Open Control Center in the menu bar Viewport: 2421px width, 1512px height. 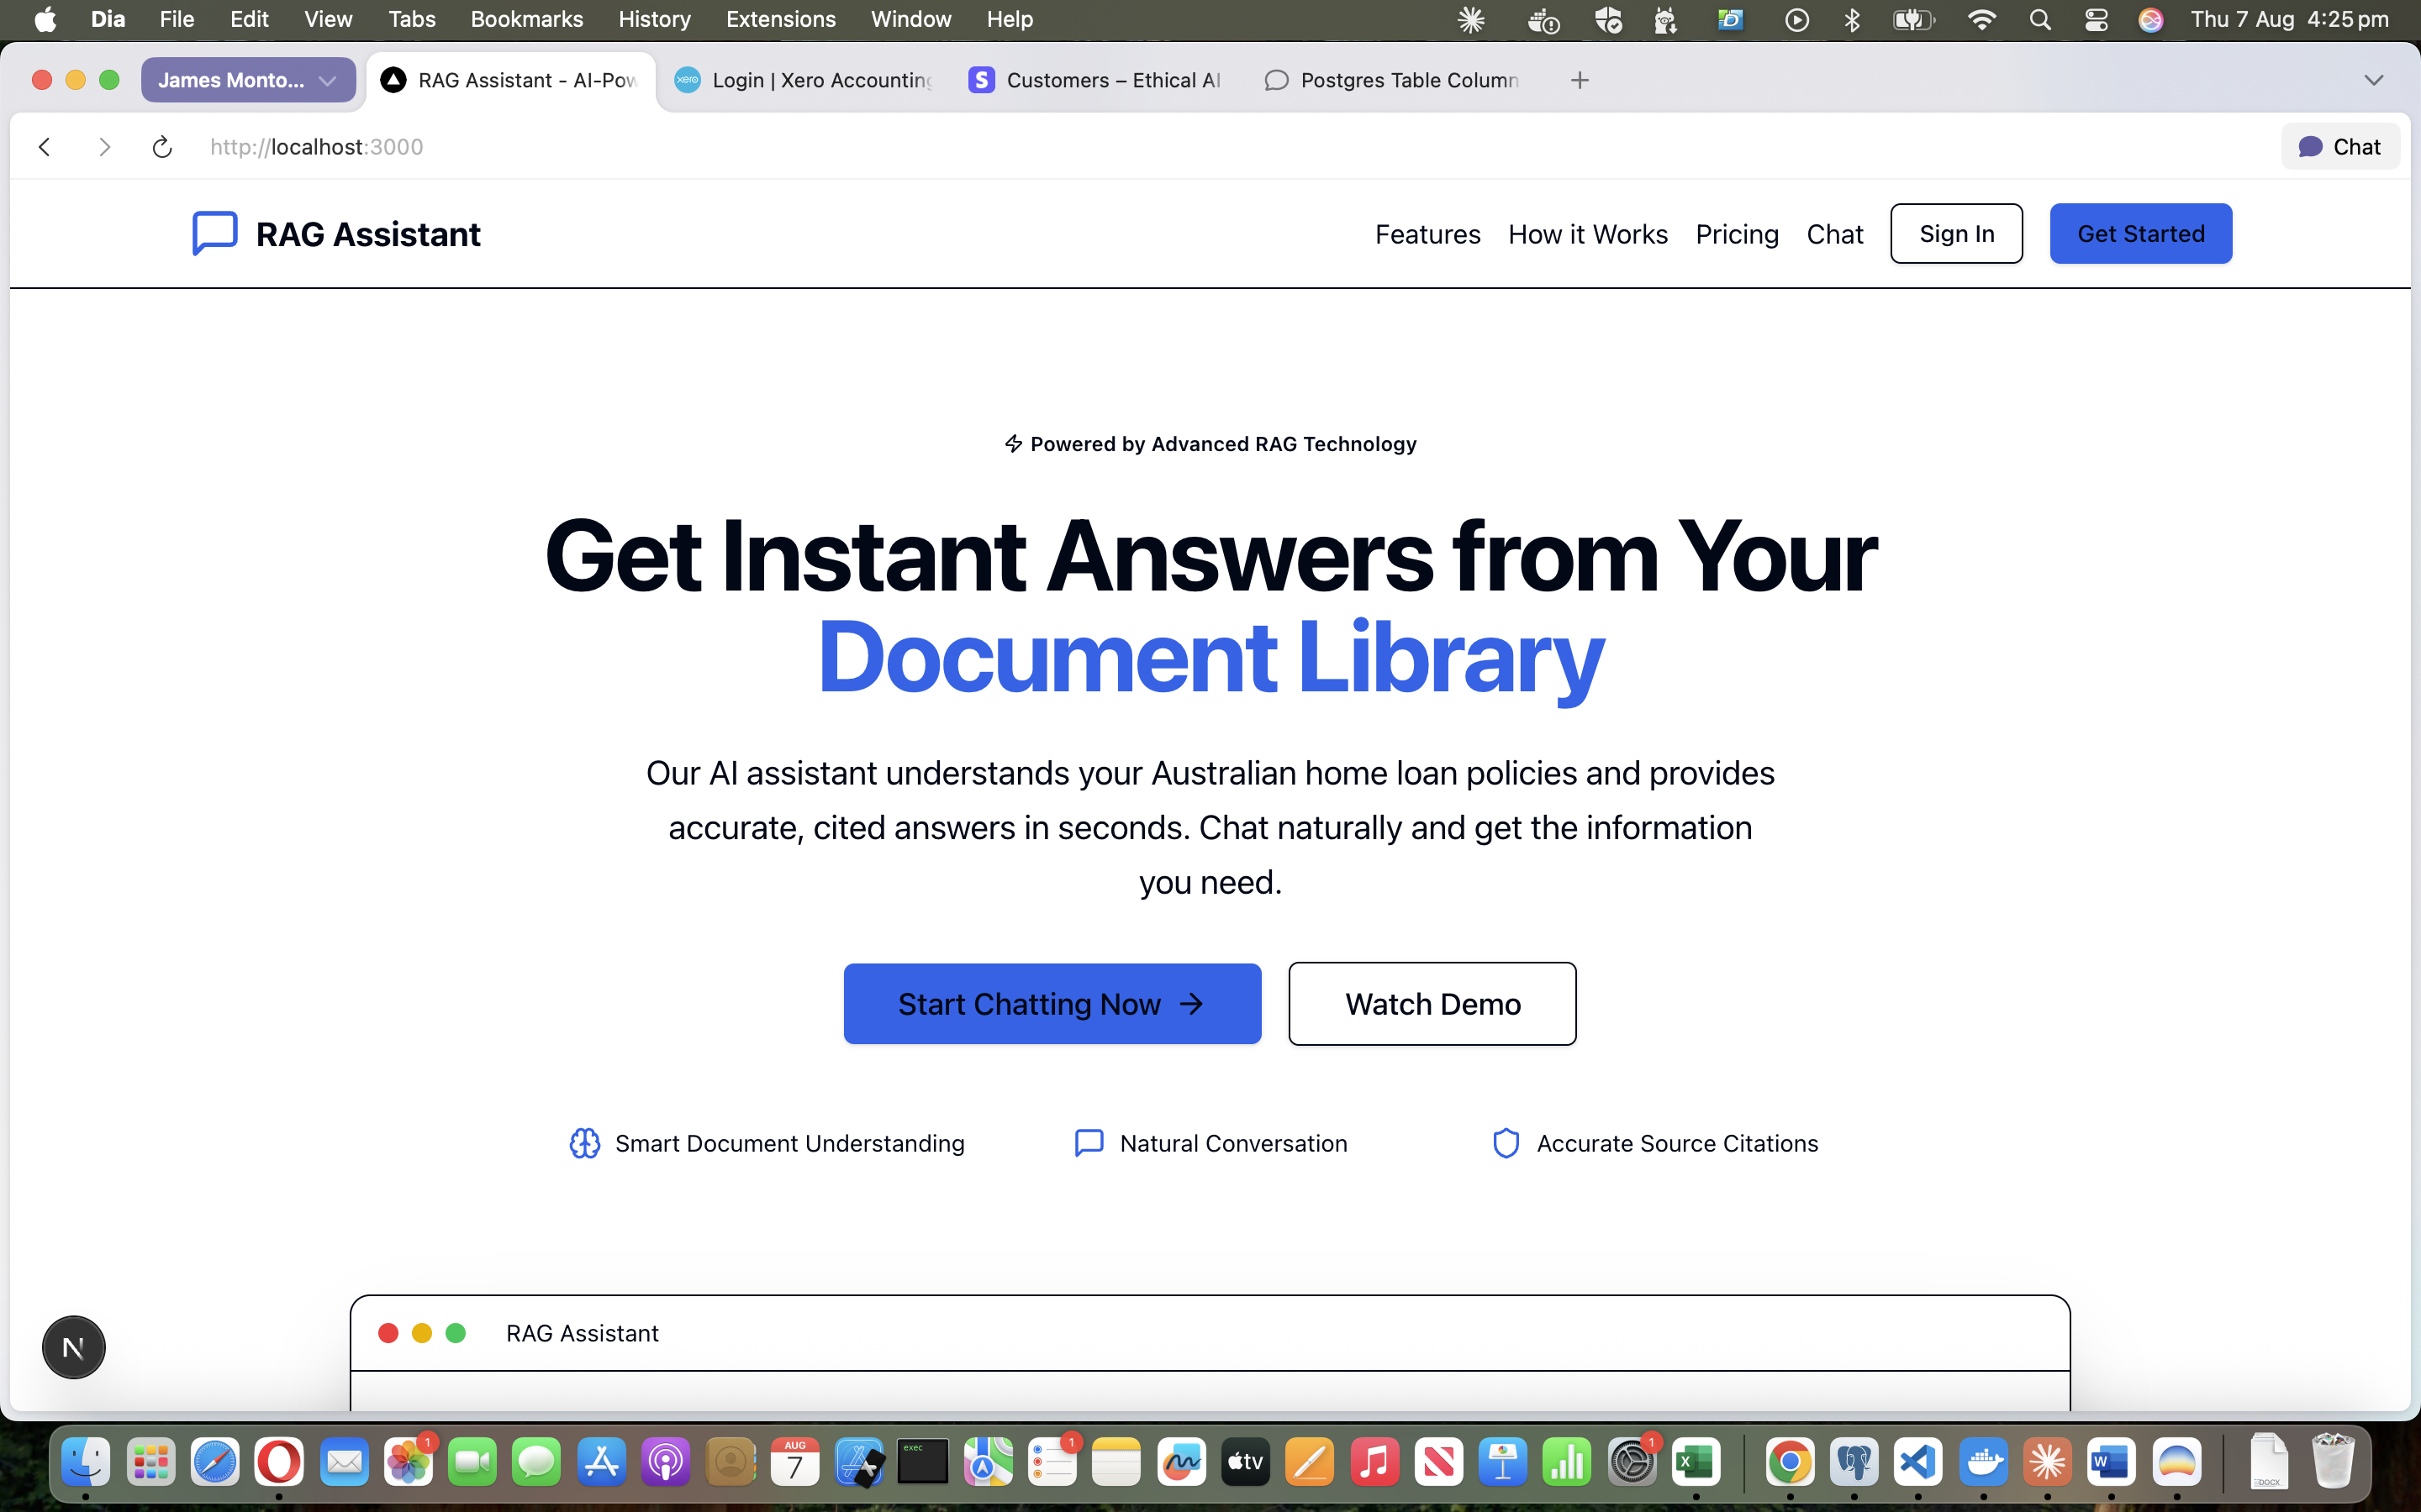pyautogui.click(x=2096, y=20)
